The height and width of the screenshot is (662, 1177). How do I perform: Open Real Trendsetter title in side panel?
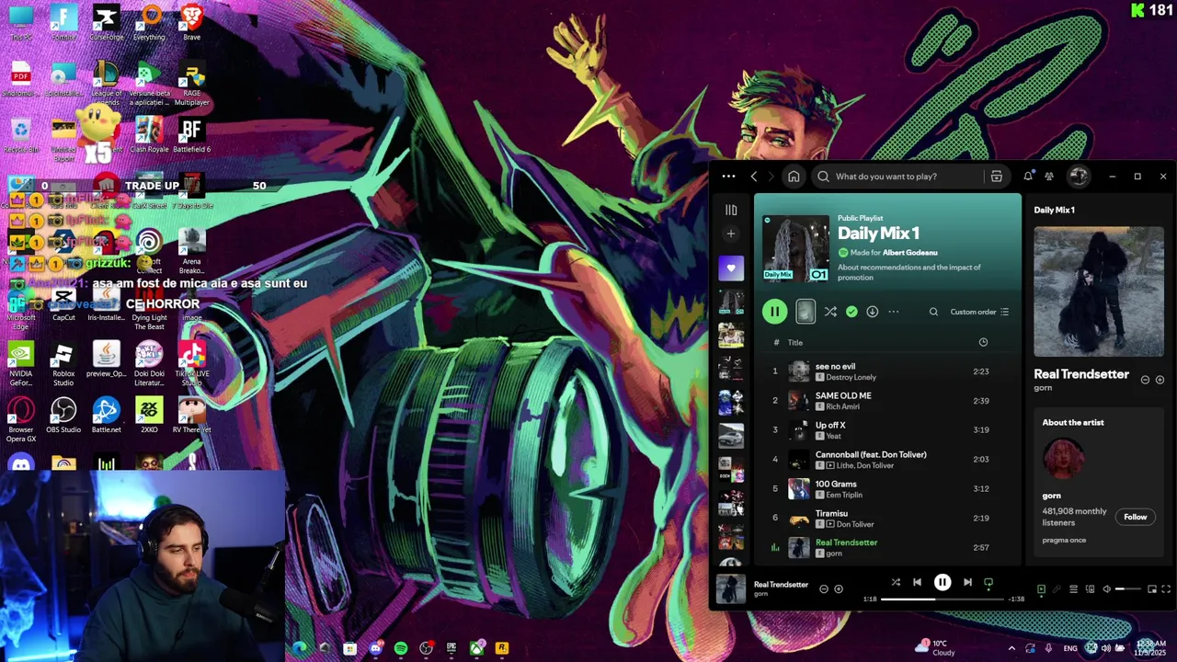click(1081, 374)
